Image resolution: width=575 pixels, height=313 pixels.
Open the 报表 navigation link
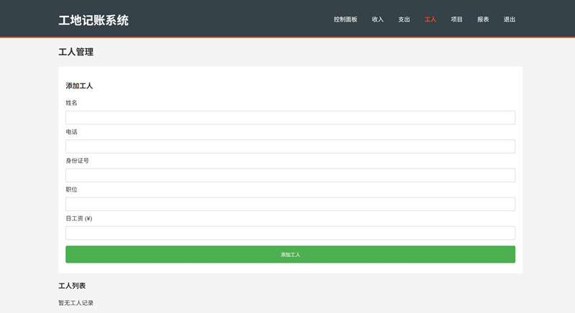pyautogui.click(x=483, y=19)
